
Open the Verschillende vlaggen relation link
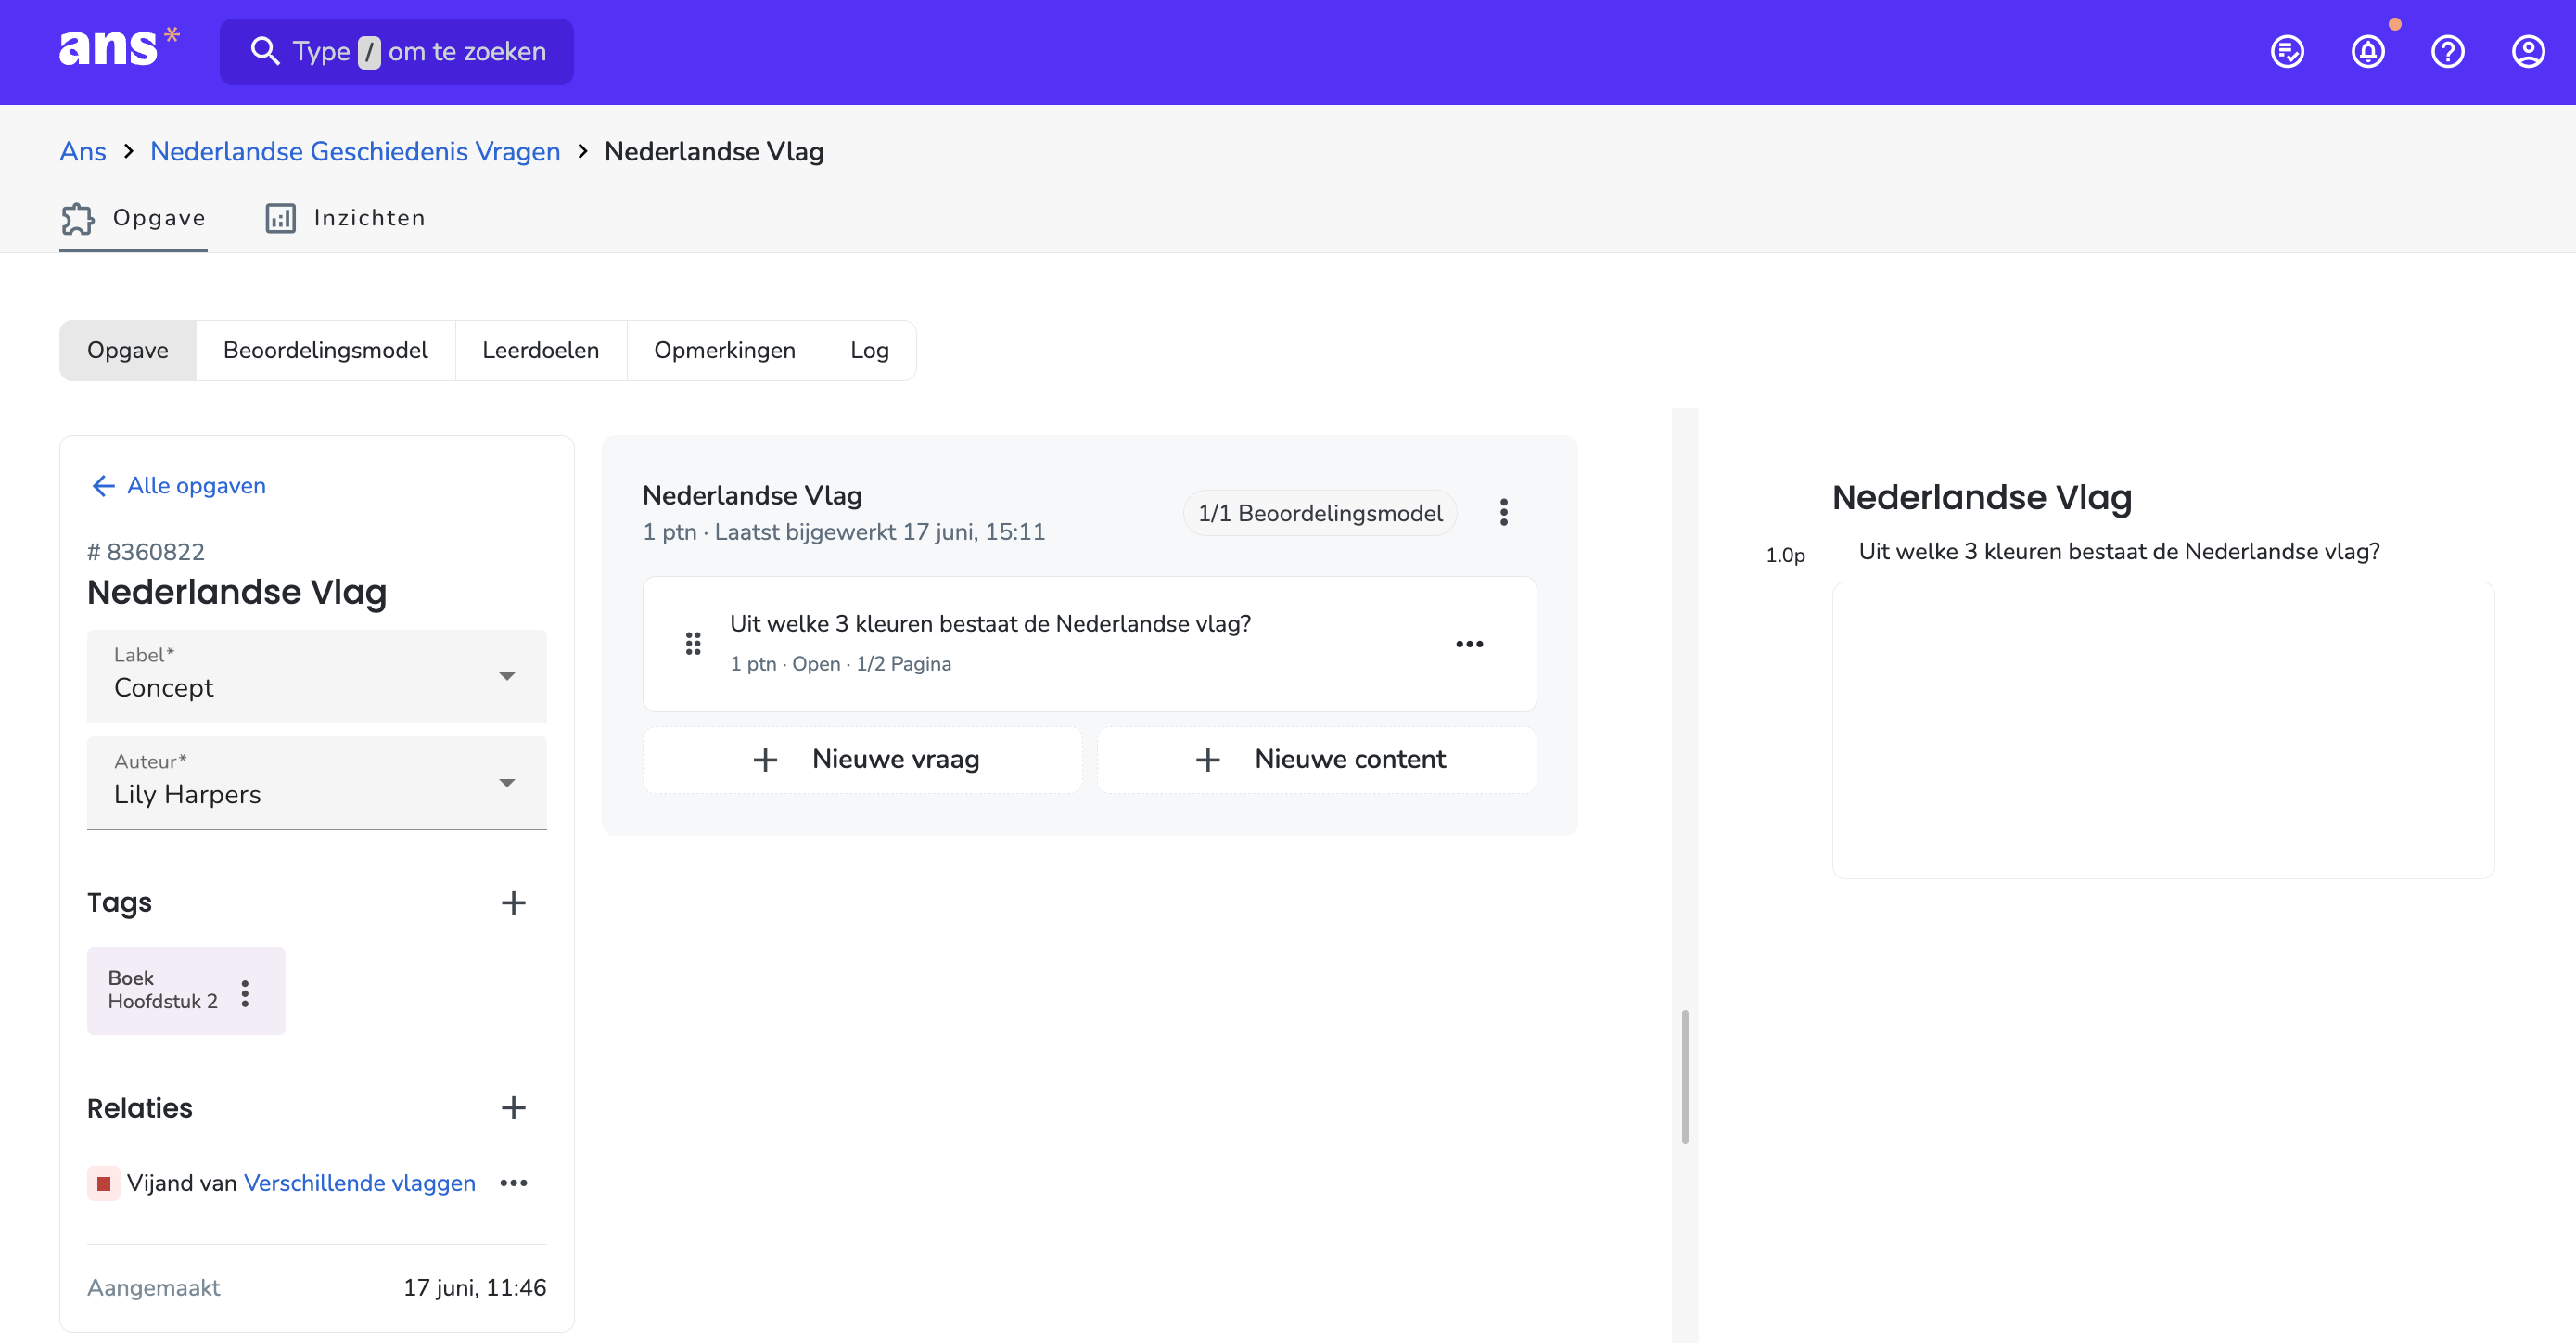click(x=359, y=1183)
